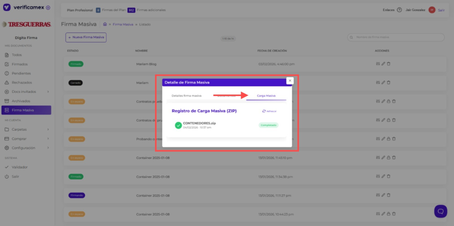454x226 pixels.
Task: Open the chat support bubble icon
Action: (x=440, y=211)
